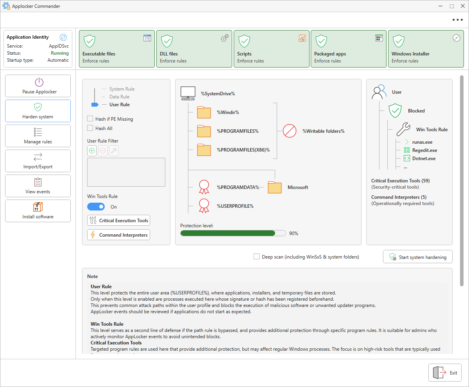Click the %USERPROFILE% certificate ribbon icon

click(x=204, y=206)
